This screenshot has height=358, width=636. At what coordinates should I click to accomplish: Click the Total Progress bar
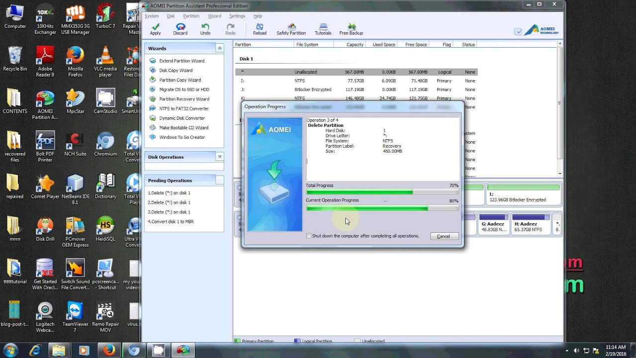click(382, 192)
